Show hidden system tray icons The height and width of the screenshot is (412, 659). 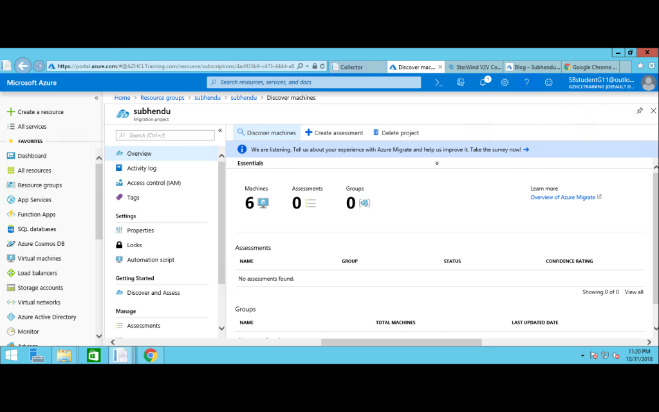pyautogui.click(x=582, y=355)
